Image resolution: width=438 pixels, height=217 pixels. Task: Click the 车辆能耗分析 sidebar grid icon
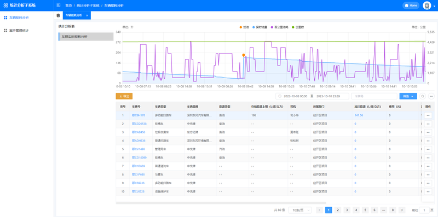(5, 17)
